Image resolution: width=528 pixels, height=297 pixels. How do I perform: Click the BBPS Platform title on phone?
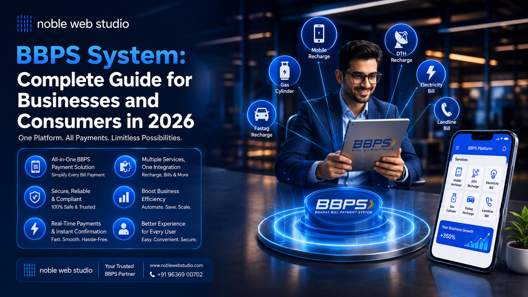click(x=480, y=148)
